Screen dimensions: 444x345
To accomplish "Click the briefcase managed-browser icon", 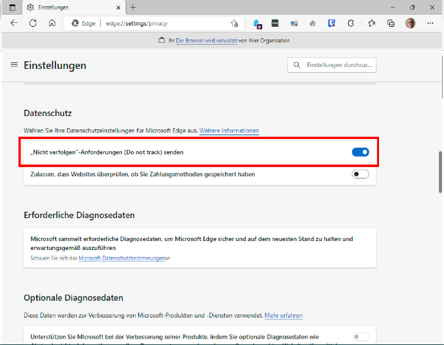I will coord(162,40).
